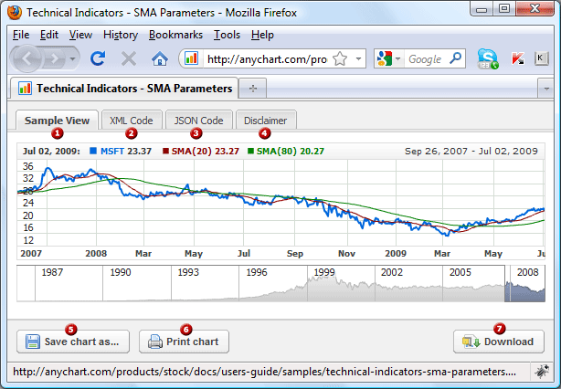Click the Skype toolbar icon
561x389 pixels.
[487, 59]
